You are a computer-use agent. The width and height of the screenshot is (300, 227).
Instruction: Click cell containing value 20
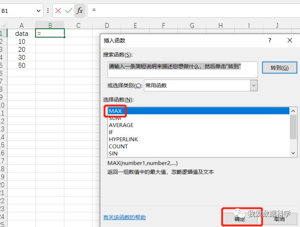(21, 50)
